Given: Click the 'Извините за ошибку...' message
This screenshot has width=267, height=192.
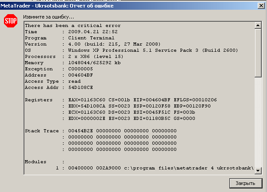Looking at the screenshot, I should [49, 17].
